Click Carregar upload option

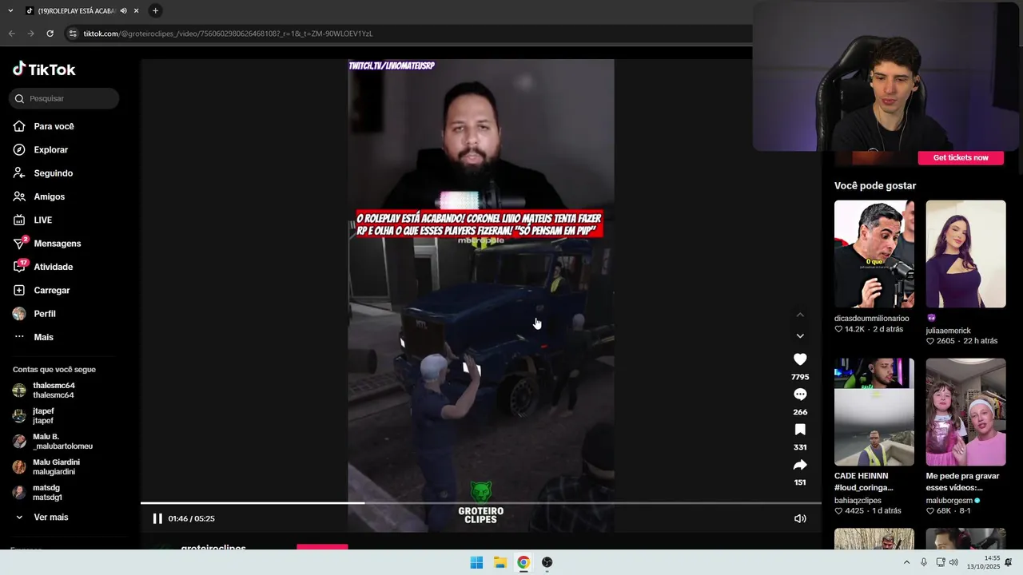pos(42,290)
